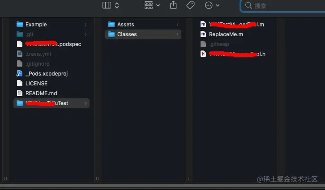325x190 pixels.
Task: Select the Example folder icon
Action: (20, 25)
